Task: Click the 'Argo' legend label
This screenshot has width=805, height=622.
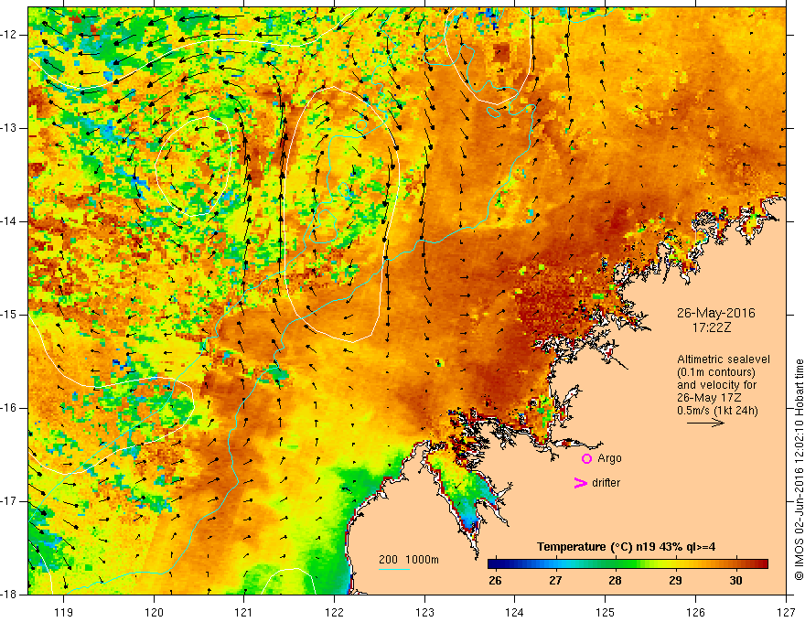Action: (x=609, y=458)
